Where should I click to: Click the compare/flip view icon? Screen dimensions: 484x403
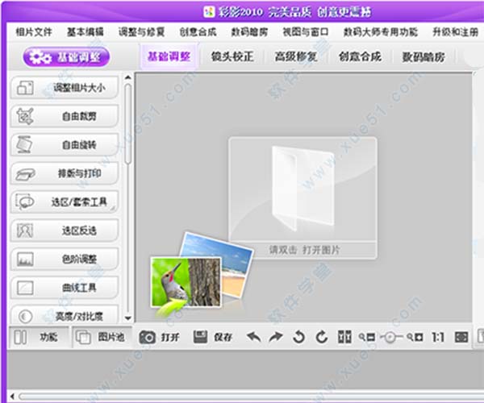pyautogui.click(x=344, y=337)
